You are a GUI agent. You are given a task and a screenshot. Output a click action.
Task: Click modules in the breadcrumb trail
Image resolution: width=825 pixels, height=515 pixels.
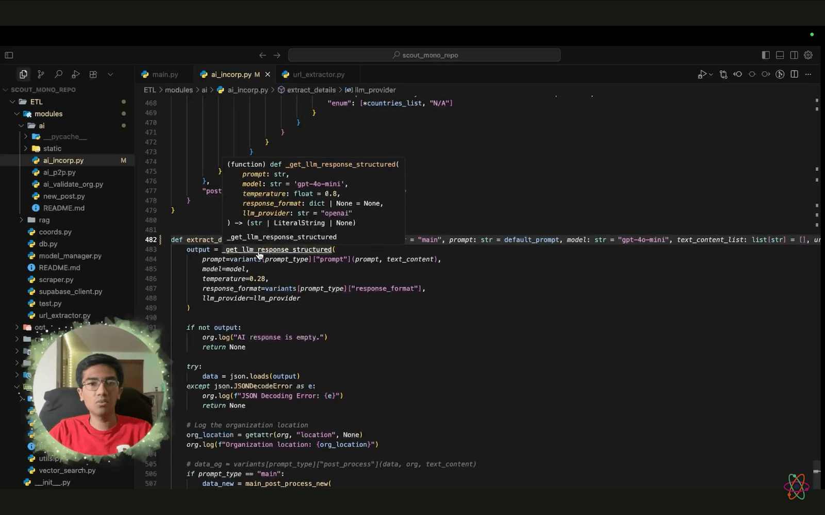[179, 90]
